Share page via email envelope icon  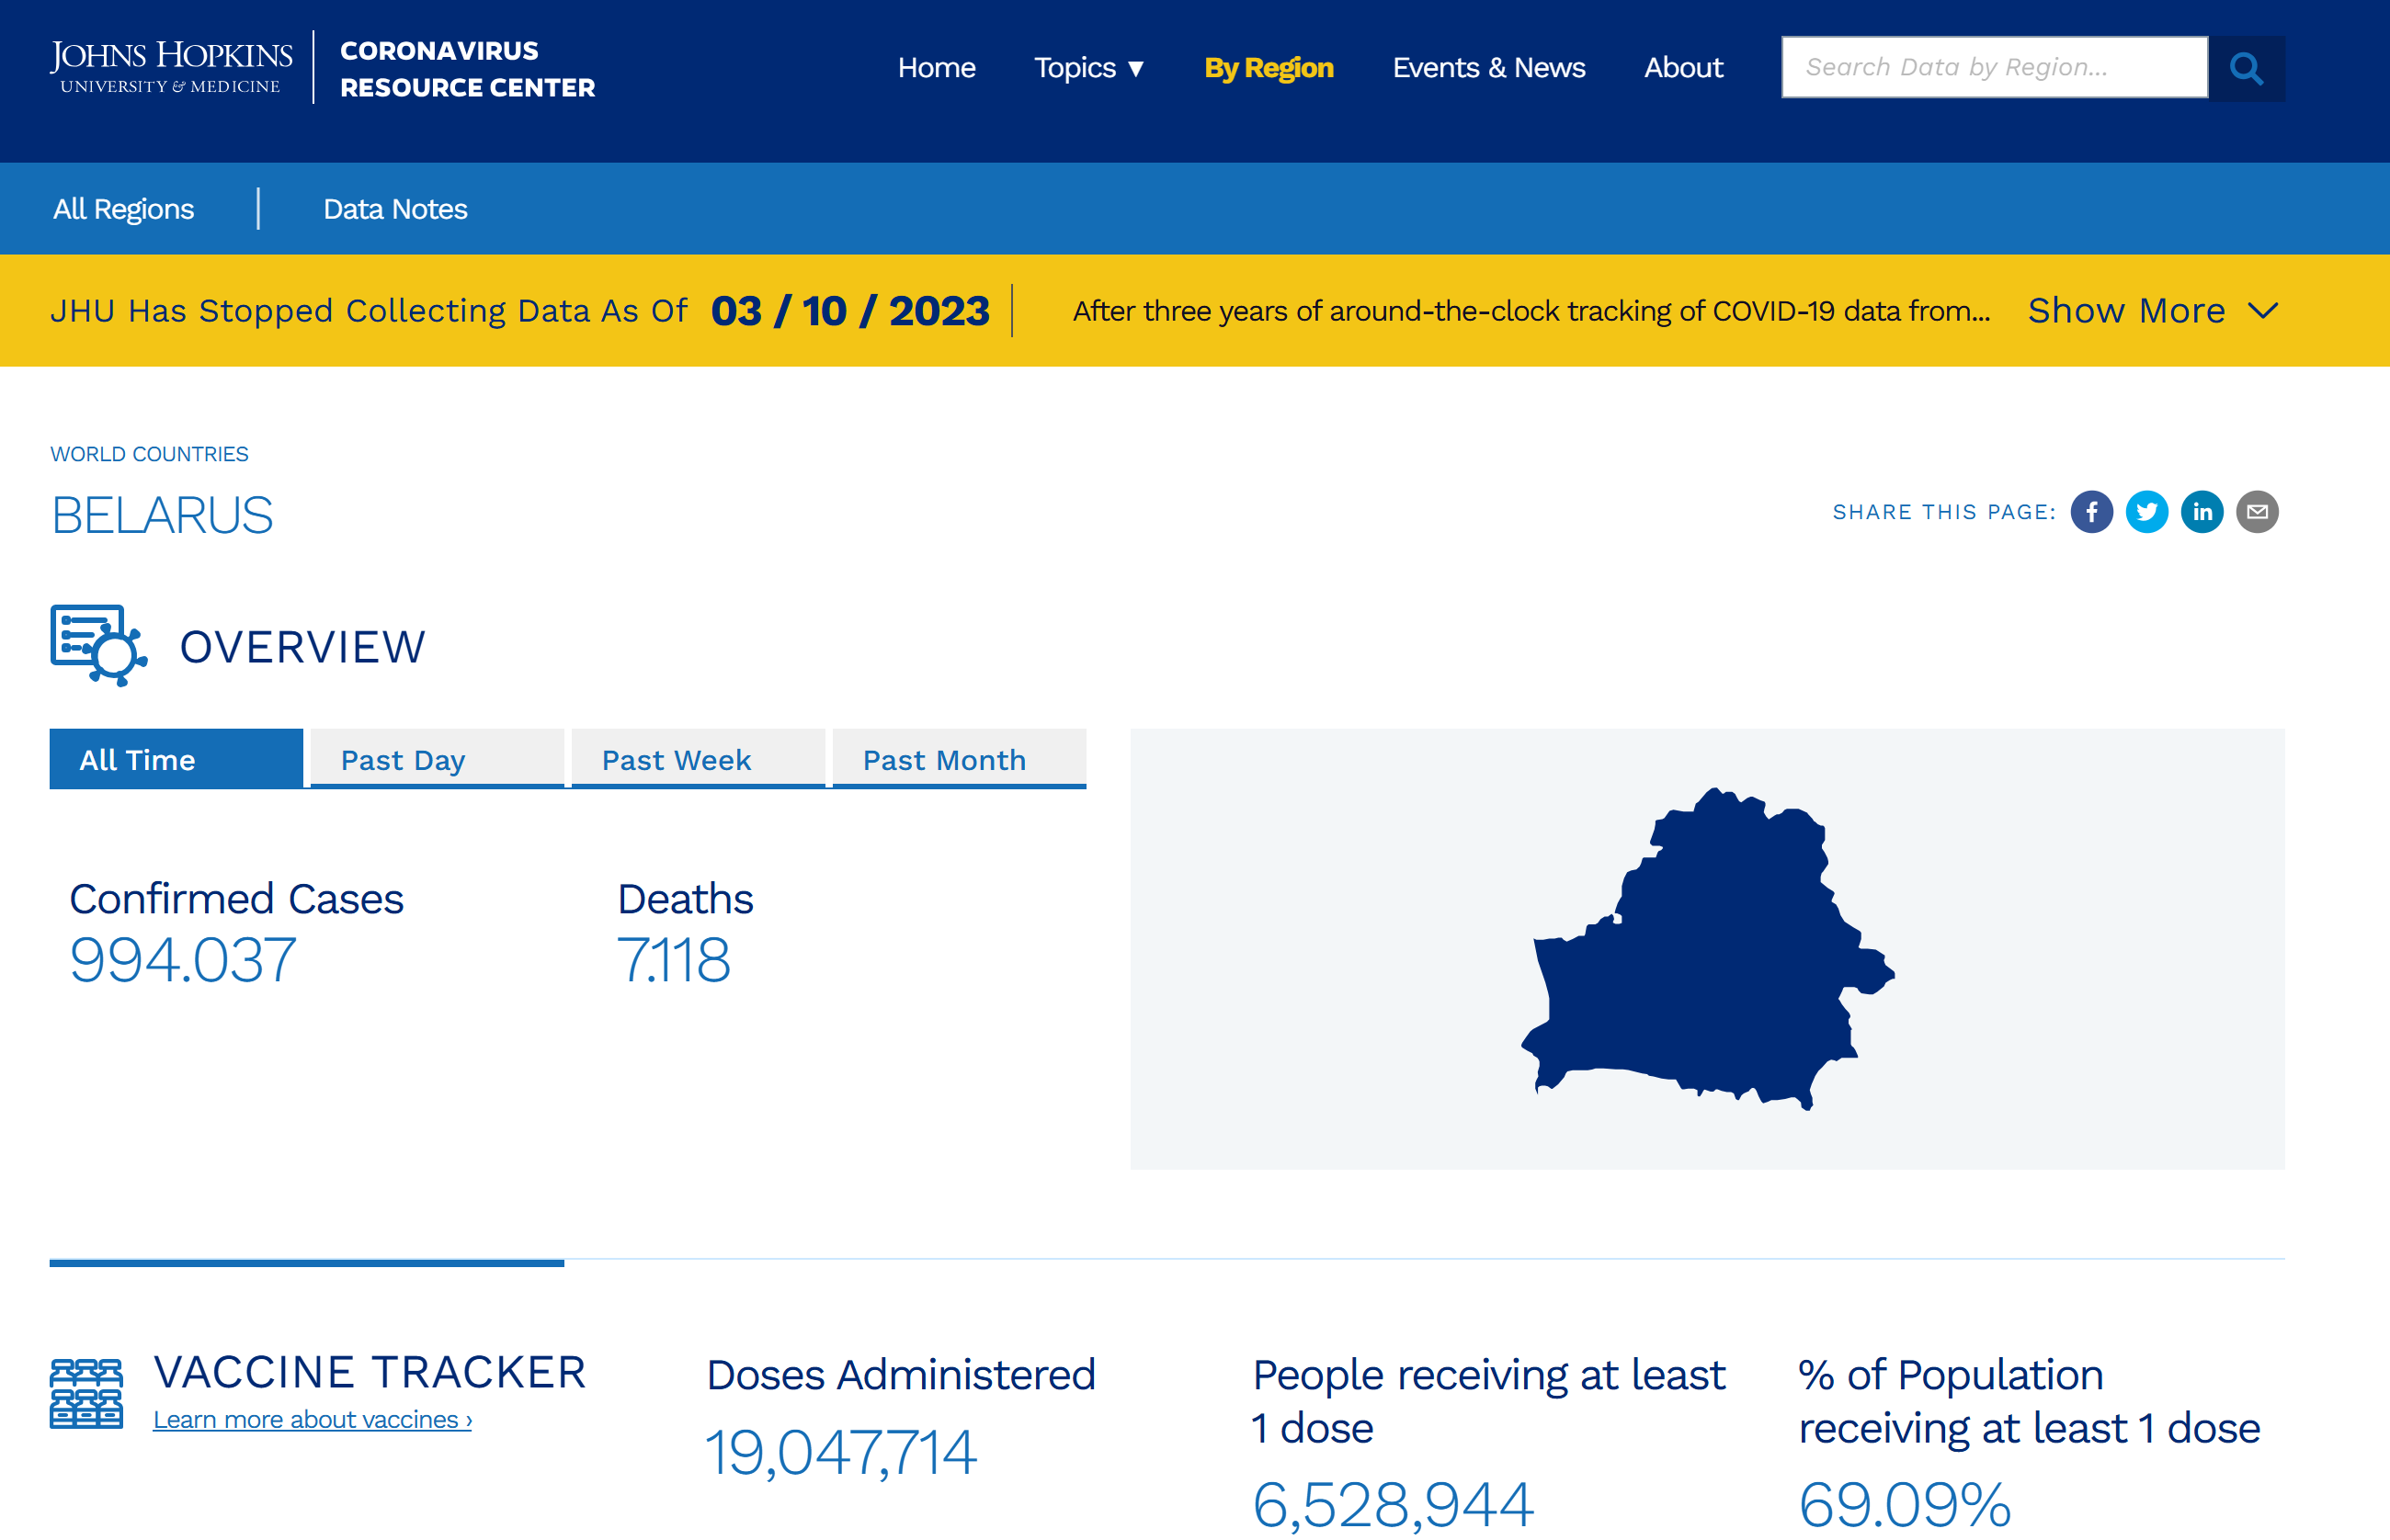2257,512
